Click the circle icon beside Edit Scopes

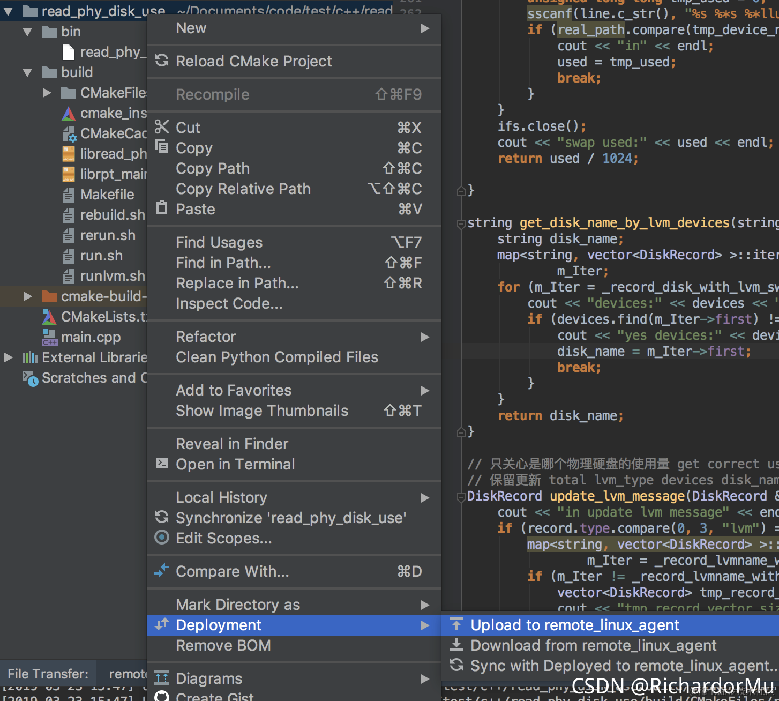coord(162,537)
